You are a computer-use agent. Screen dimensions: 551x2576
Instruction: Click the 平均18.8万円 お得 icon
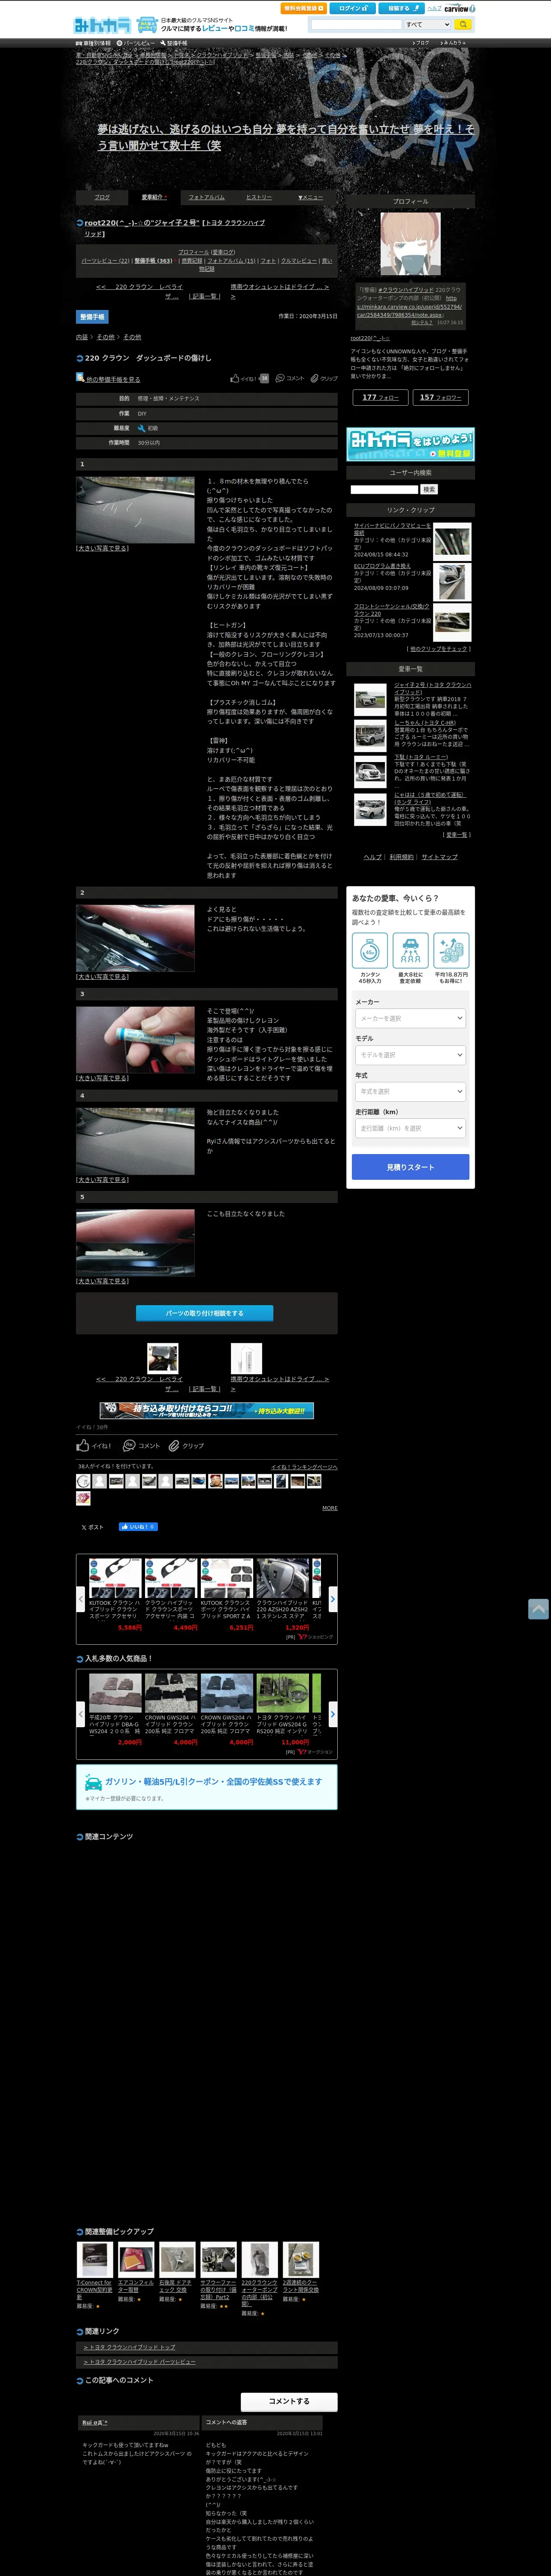click(x=451, y=951)
